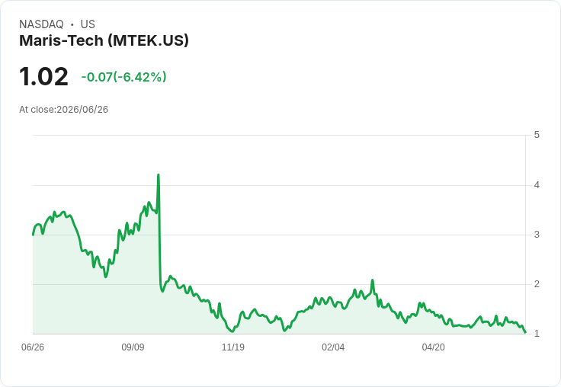Screen dimensions: 561x387
Task: Click the small price peak near 2 in March
Action: pyautogui.click(x=373, y=280)
